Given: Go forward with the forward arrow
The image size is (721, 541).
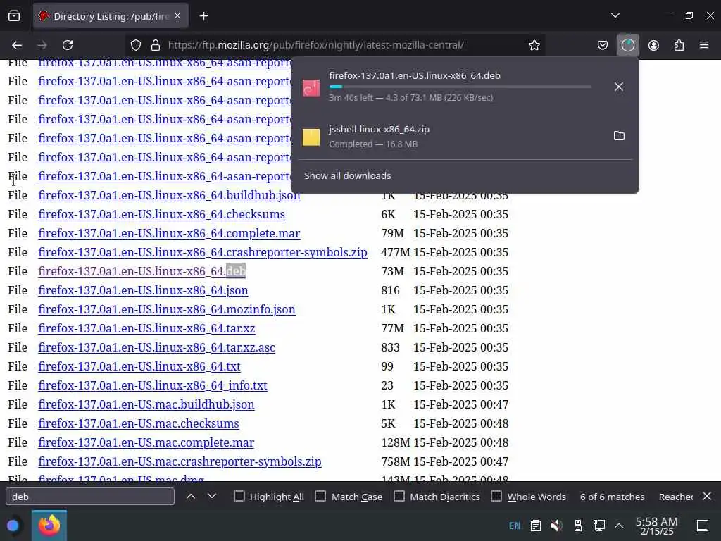Looking at the screenshot, I should (42, 45).
